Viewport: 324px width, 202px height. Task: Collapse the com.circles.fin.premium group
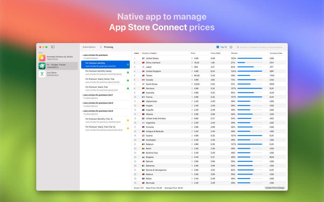click(x=82, y=55)
